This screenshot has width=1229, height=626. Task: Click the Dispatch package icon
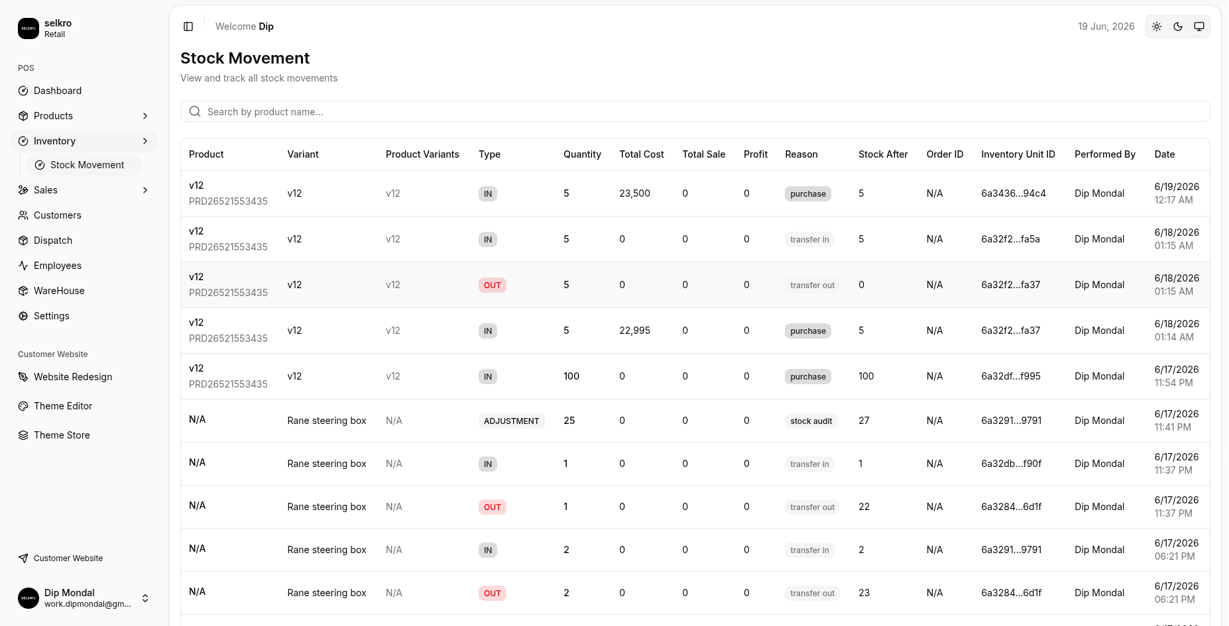pos(23,240)
